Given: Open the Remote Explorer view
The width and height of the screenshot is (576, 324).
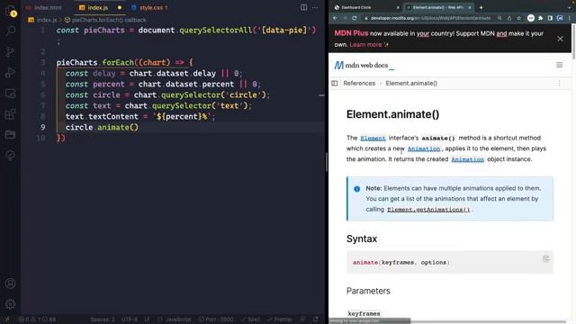Looking at the screenshot, I should coord(10,94).
